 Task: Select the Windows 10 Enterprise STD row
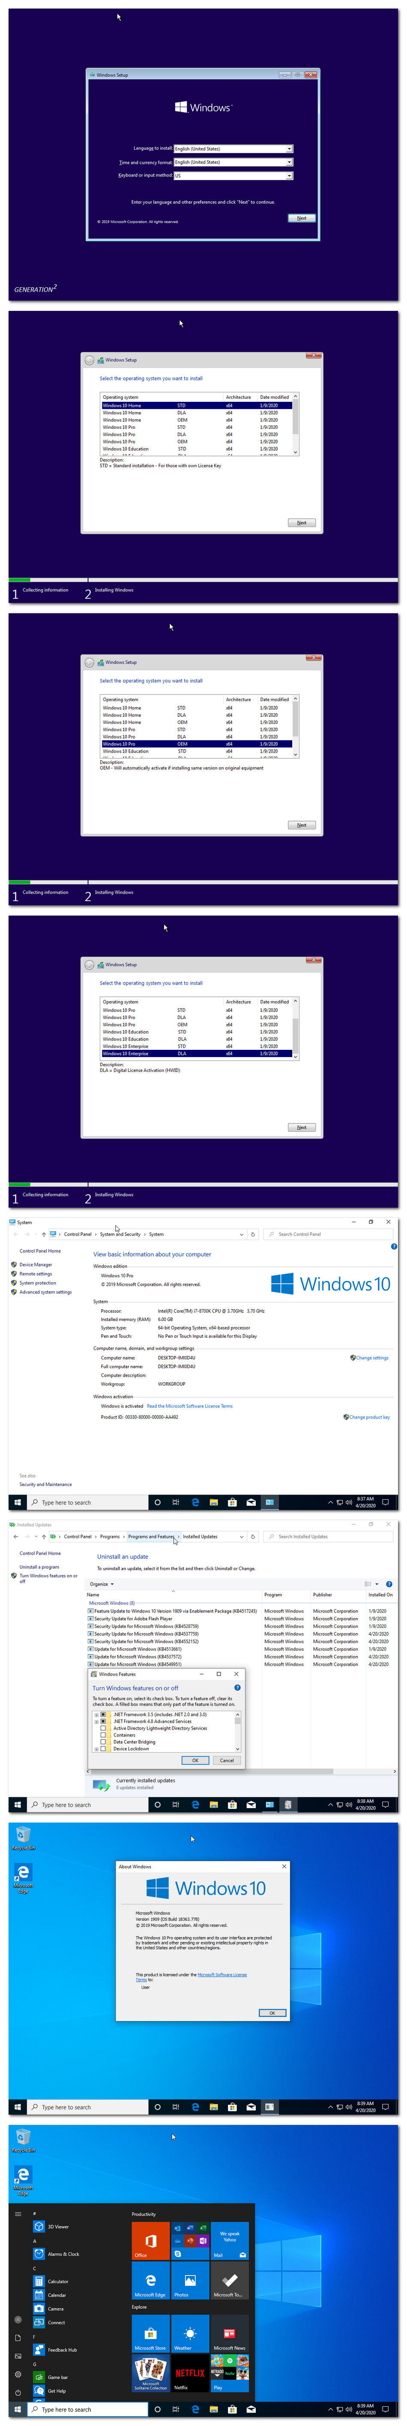coord(198,1046)
